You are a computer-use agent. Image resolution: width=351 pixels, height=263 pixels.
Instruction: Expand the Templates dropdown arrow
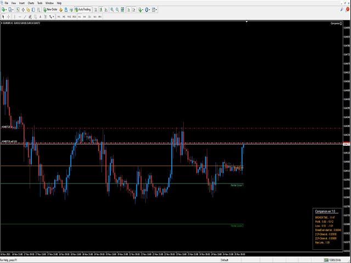pyautogui.click(x=156, y=10)
